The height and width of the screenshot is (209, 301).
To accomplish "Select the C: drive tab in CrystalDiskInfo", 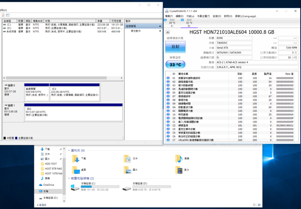I will point(172,22).
